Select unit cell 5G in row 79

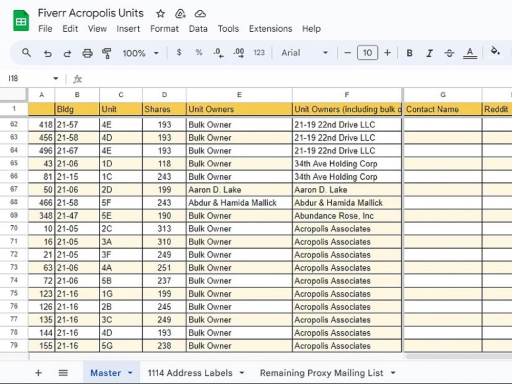[x=121, y=346]
